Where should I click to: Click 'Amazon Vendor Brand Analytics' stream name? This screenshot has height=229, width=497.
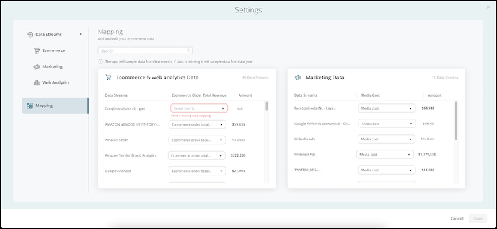click(x=131, y=155)
